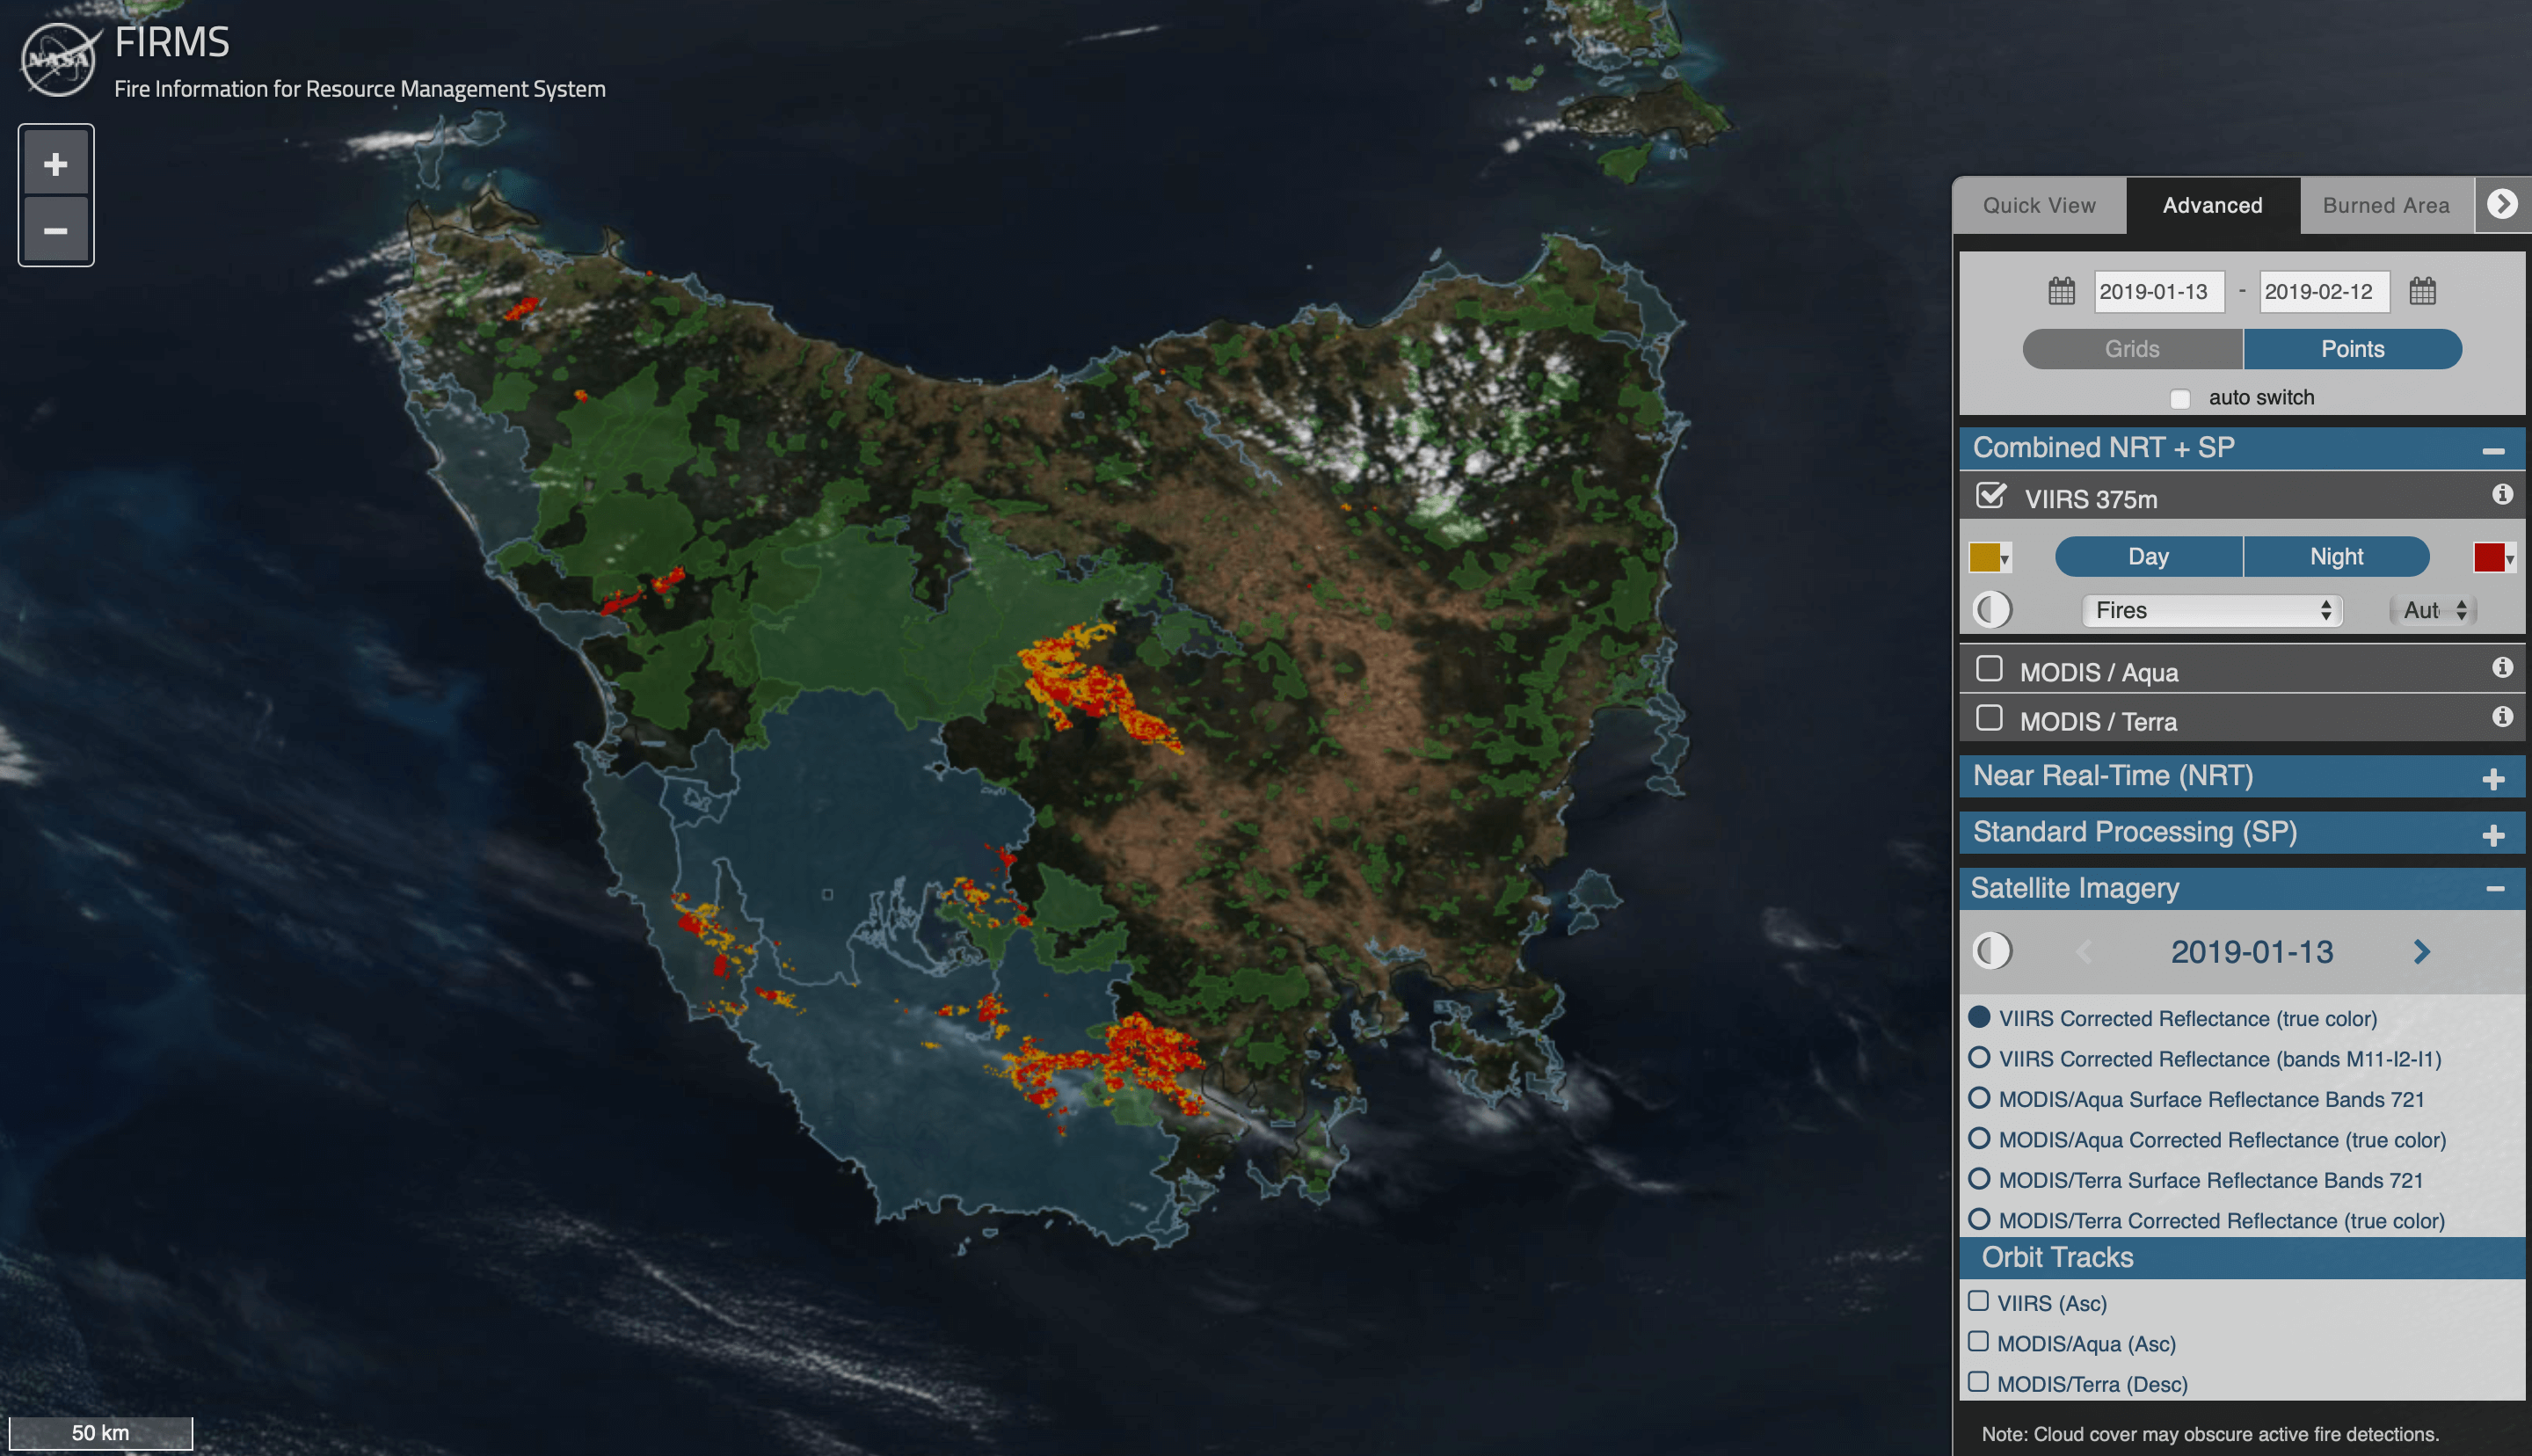Open start date calendar picker icon

click(2061, 291)
